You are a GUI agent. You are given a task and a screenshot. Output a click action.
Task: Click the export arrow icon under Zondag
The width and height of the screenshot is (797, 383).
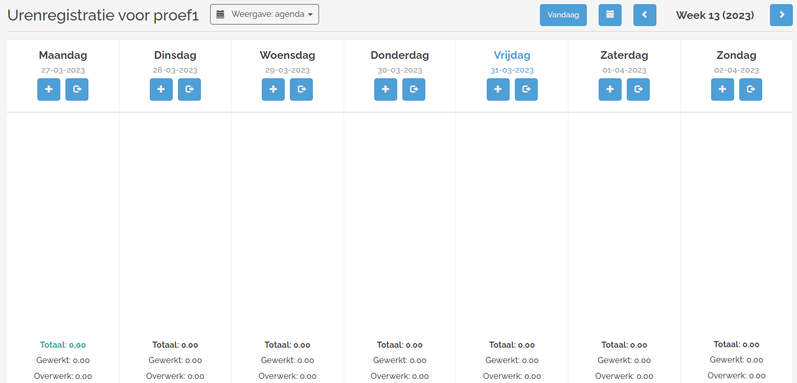[x=750, y=89]
